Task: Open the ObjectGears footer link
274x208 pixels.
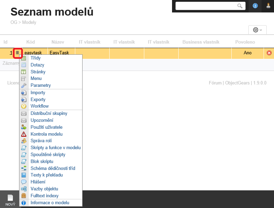Action: click(237, 83)
